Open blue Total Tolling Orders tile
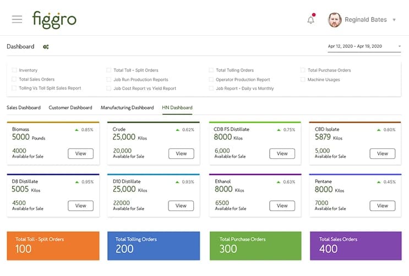 pyautogui.click(x=154, y=246)
